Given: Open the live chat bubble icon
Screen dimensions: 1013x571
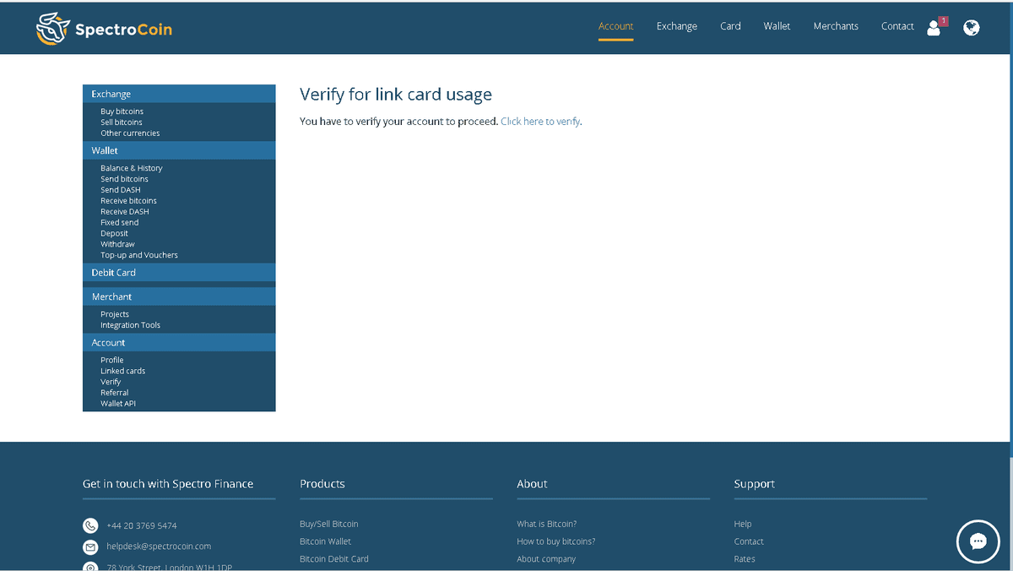Looking at the screenshot, I should click(x=978, y=541).
